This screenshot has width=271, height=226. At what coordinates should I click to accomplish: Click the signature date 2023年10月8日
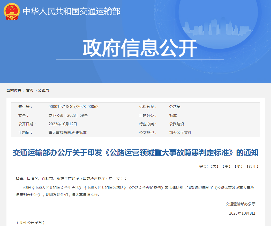pyautogui.click(x=242, y=213)
